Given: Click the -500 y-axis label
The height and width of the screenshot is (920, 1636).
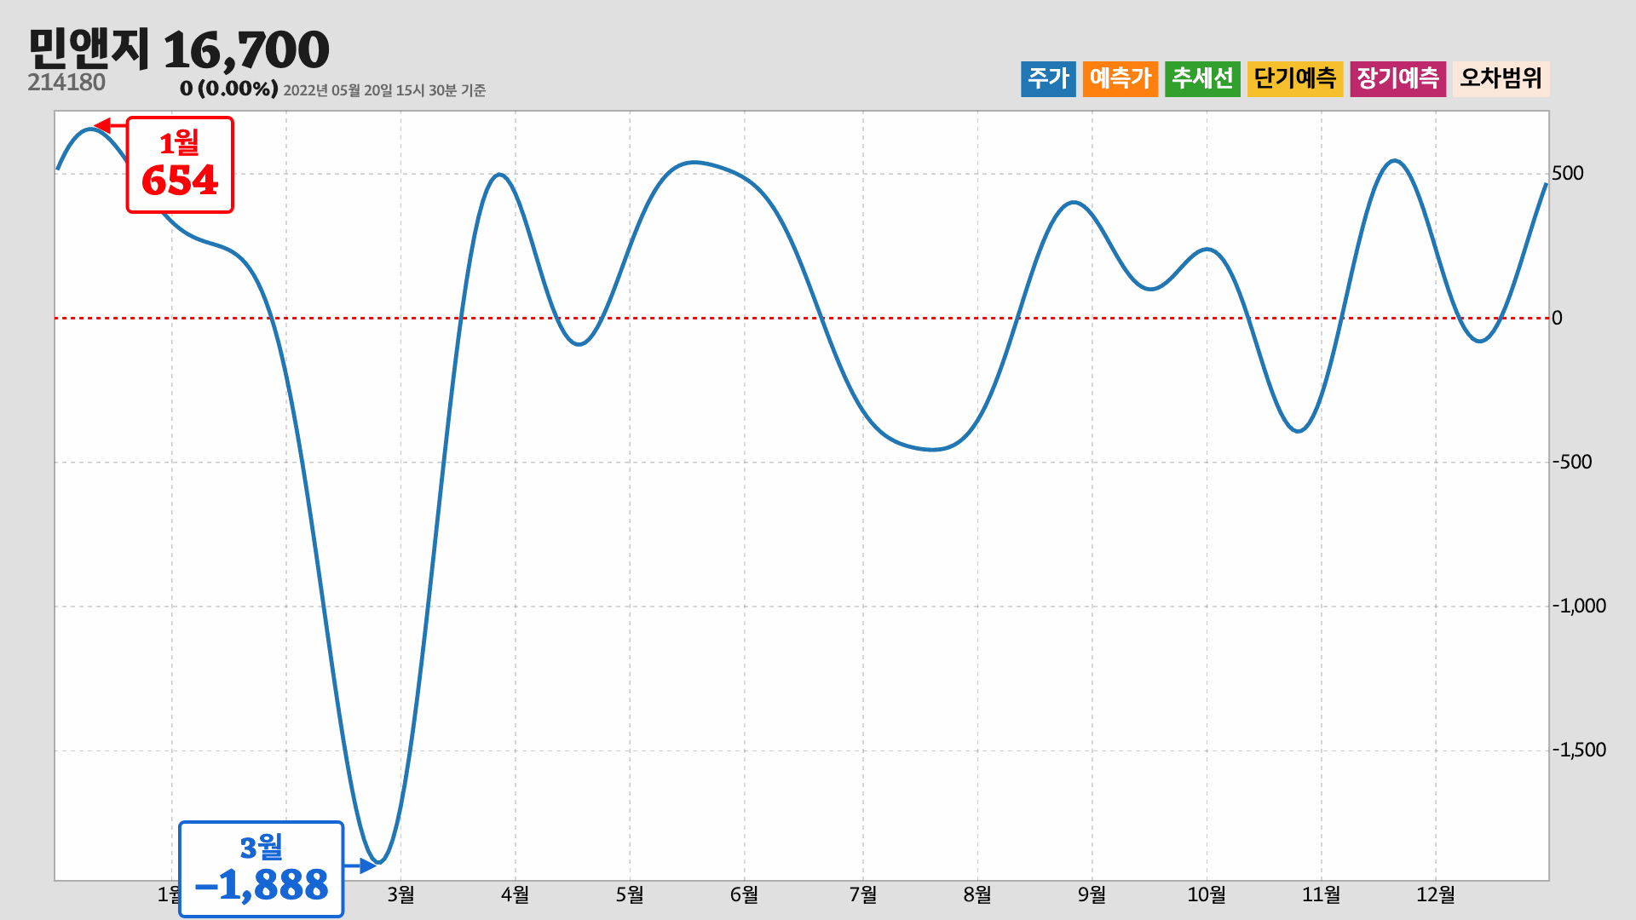Looking at the screenshot, I should tap(1572, 463).
